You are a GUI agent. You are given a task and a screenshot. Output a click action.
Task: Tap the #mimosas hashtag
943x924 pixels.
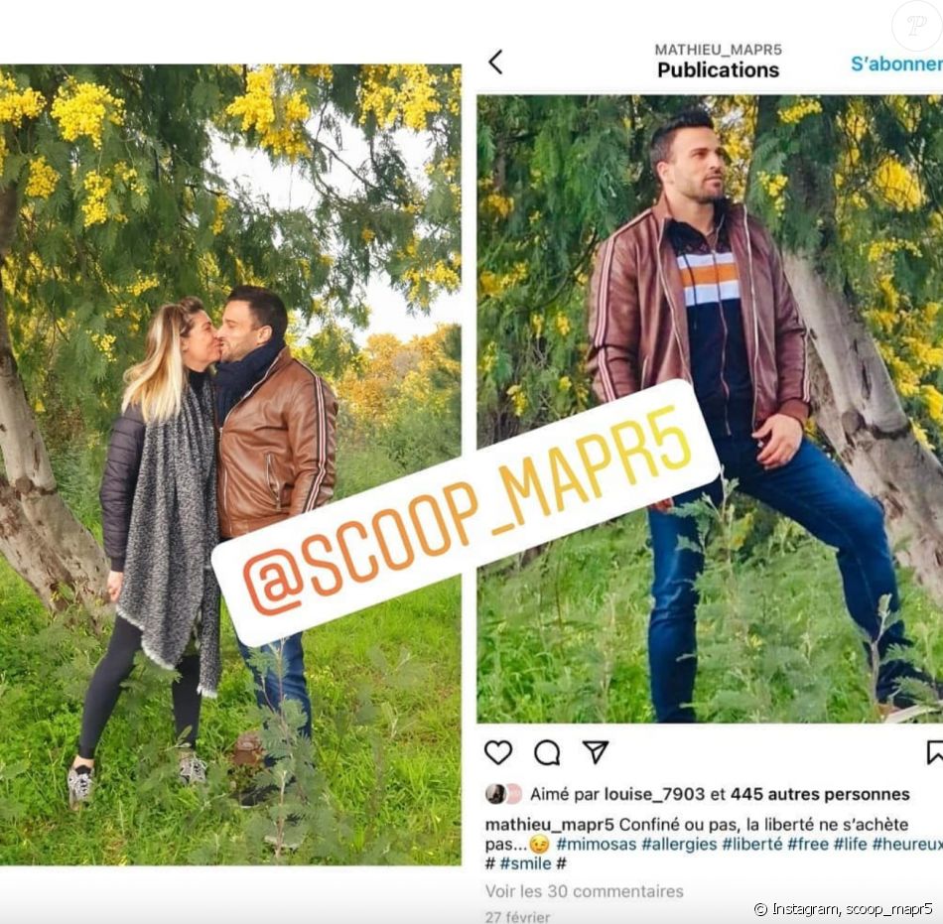click(596, 844)
